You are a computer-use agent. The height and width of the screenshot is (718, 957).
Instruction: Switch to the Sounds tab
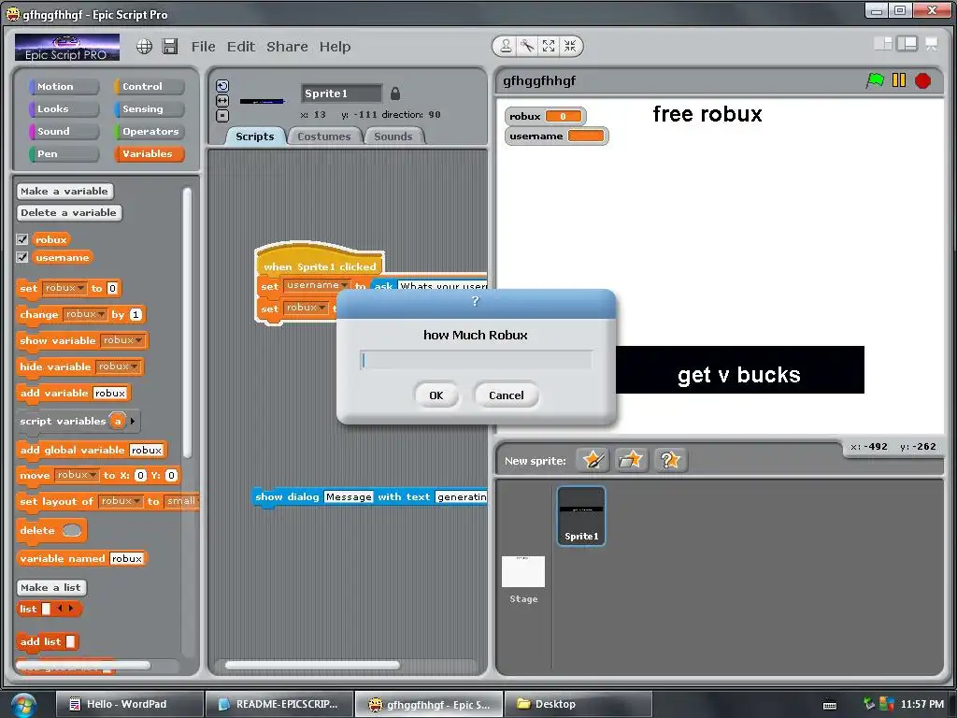(393, 136)
